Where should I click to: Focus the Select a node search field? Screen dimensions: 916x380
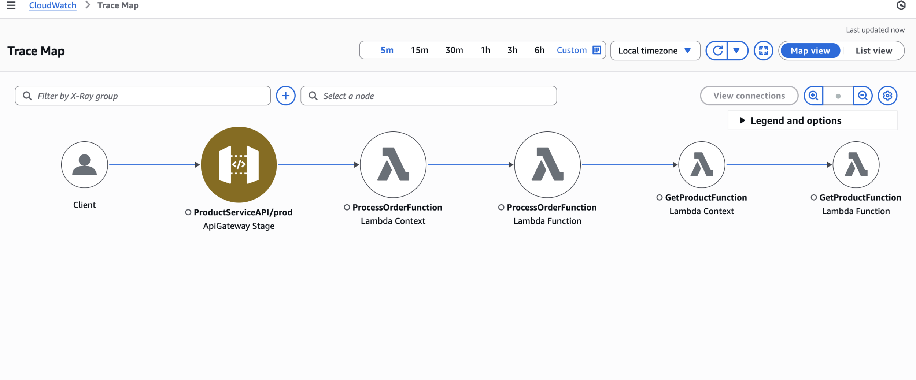tap(429, 96)
